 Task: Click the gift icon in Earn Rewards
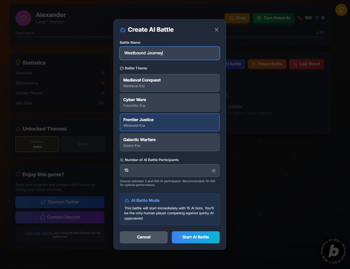click(x=259, y=18)
